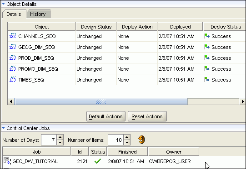Collapse the Control Center Jobs section
The image size is (246, 169).
point(3,128)
